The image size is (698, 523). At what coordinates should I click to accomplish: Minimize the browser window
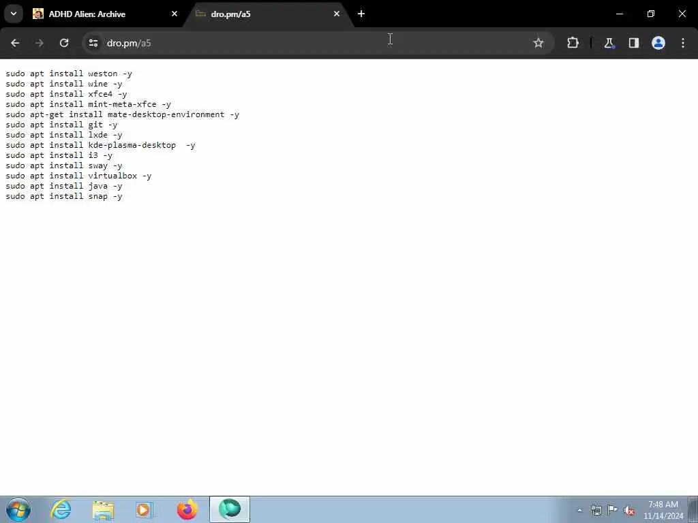click(619, 14)
